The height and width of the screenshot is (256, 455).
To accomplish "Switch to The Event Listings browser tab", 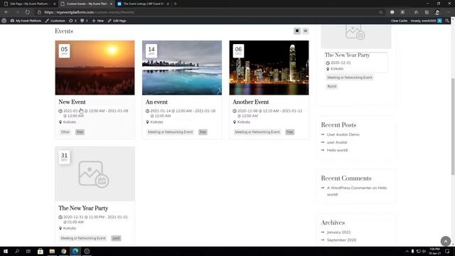I will tap(144, 4).
